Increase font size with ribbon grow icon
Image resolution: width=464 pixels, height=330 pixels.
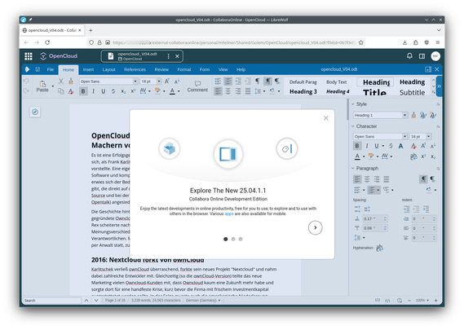click(x=167, y=81)
